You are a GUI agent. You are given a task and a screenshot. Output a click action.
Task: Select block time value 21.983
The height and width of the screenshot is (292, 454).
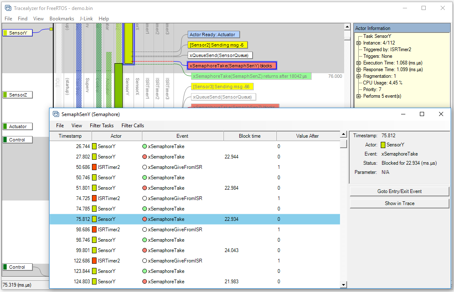click(232, 282)
